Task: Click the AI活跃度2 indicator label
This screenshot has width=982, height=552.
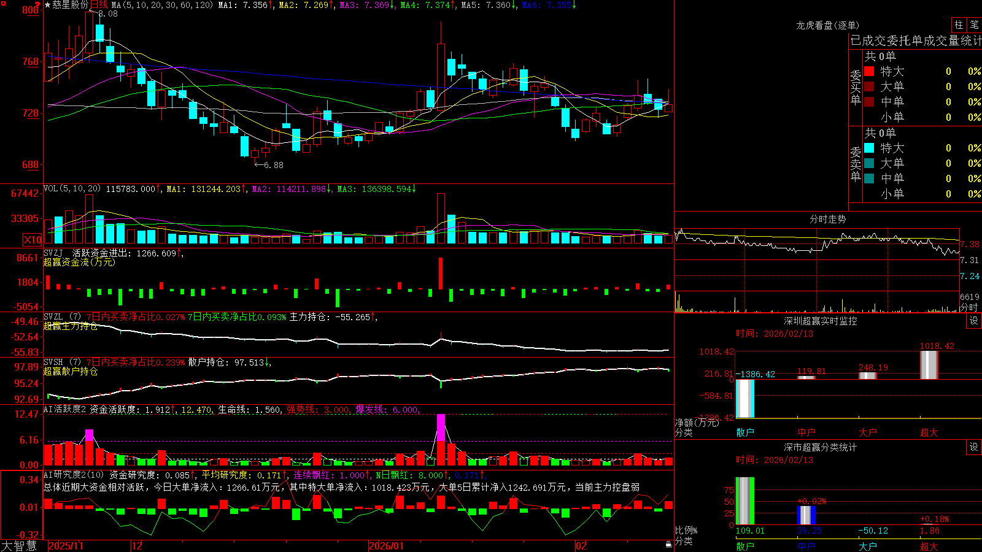Action: point(65,409)
